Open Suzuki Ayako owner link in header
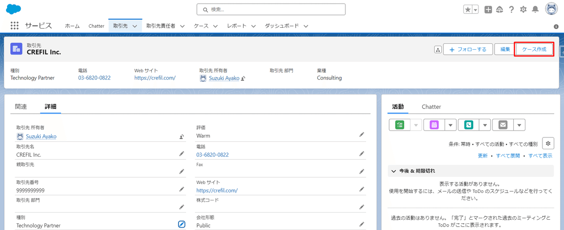Viewport: 564px width, 230px height. tap(224, 78)
